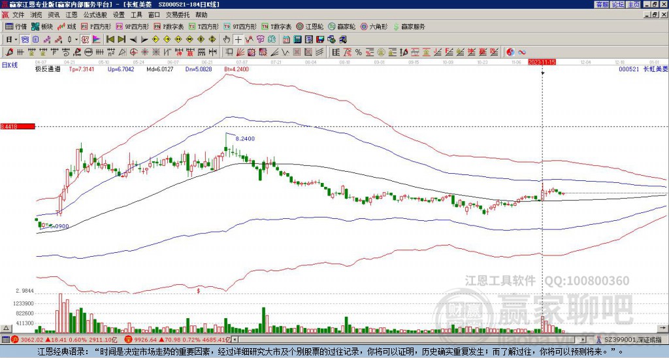
Task: Jump to the last bar with skip-end arrow
Action: coord(122,39)
